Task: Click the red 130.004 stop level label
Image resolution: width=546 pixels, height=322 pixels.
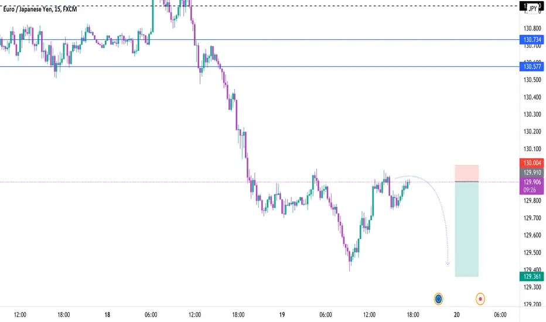Action: 532,163
